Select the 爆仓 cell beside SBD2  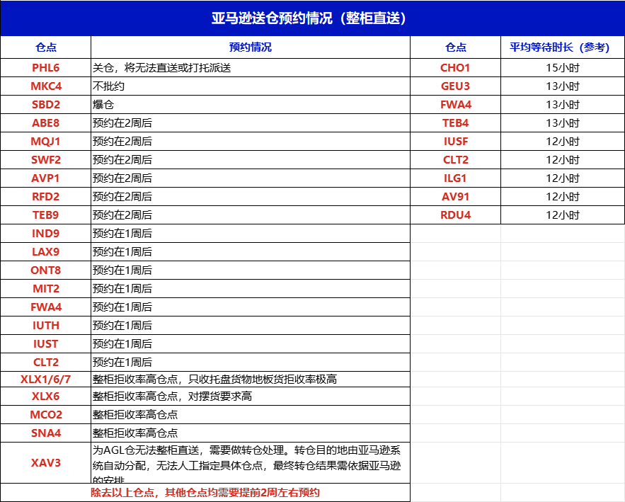coord(251,105)
